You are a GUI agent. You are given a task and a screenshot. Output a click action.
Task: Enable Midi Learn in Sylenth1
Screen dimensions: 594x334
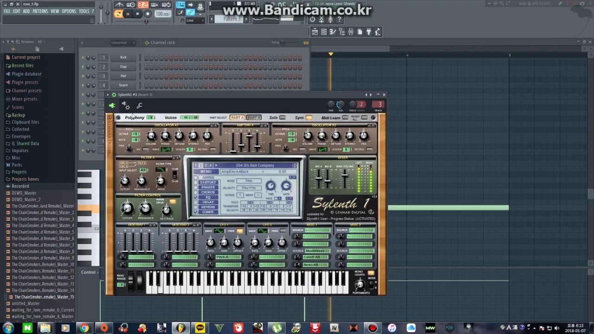[x=345, y=118]
